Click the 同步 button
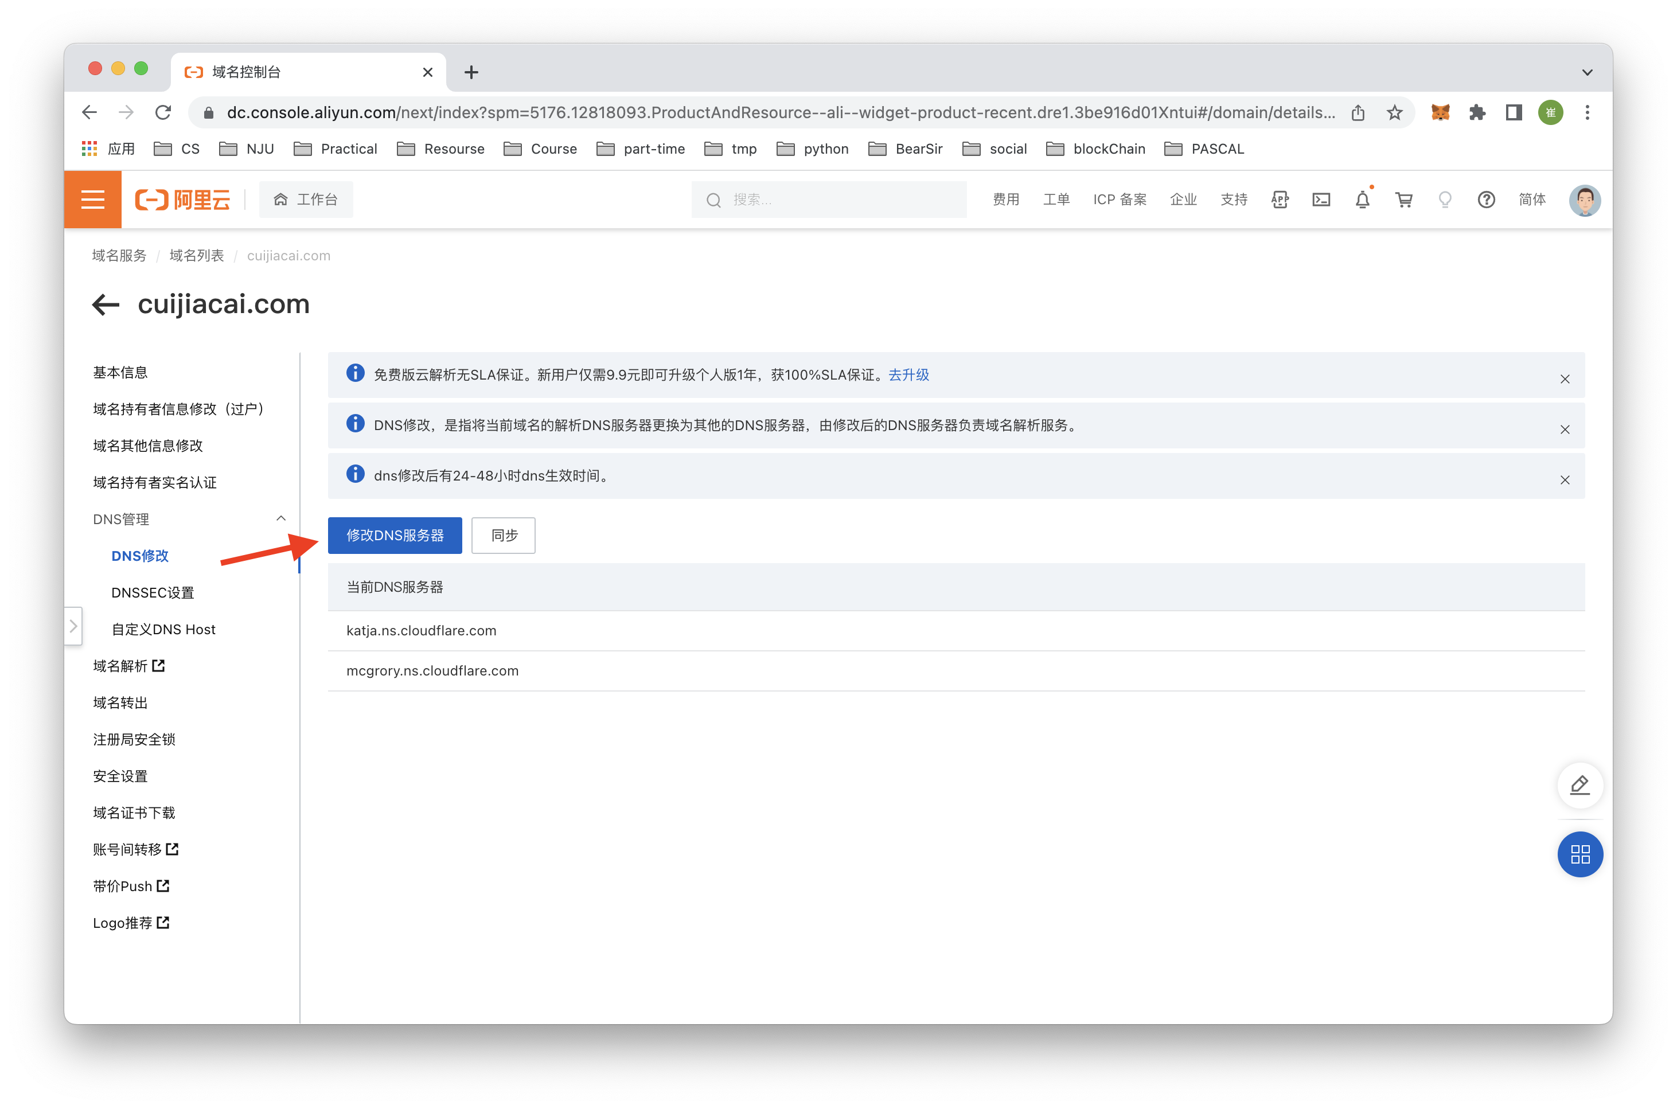This screenshot has height=1109, width=1677. pos(504,536)
